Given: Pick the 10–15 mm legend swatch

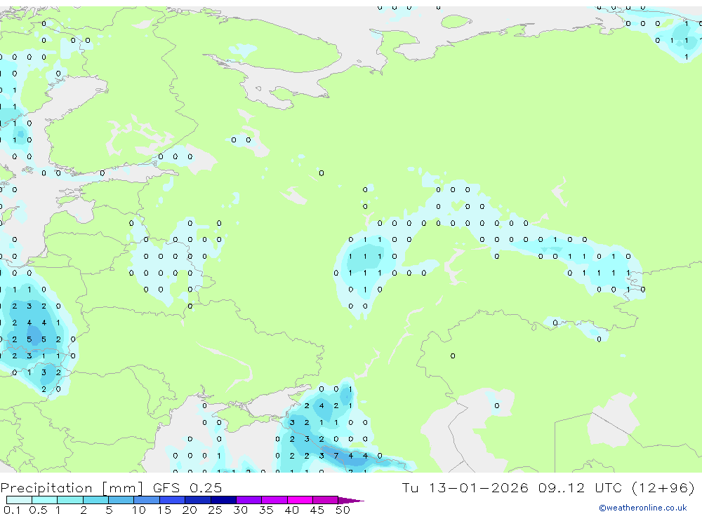Looking at the screenshot, I should point(147,500).
